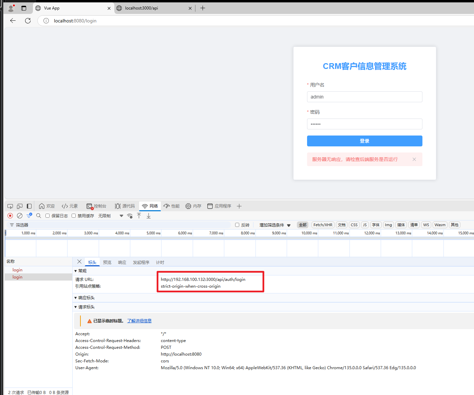Open the 了解详细信息 learn more link
The image size is (474, 395).
point(139,321)
